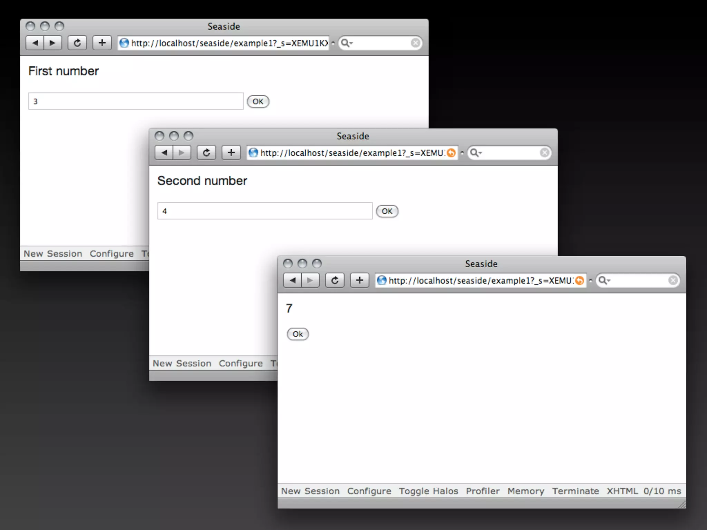Click Ok button below the 7 result

pyautogui.click(x=298, y=334)
